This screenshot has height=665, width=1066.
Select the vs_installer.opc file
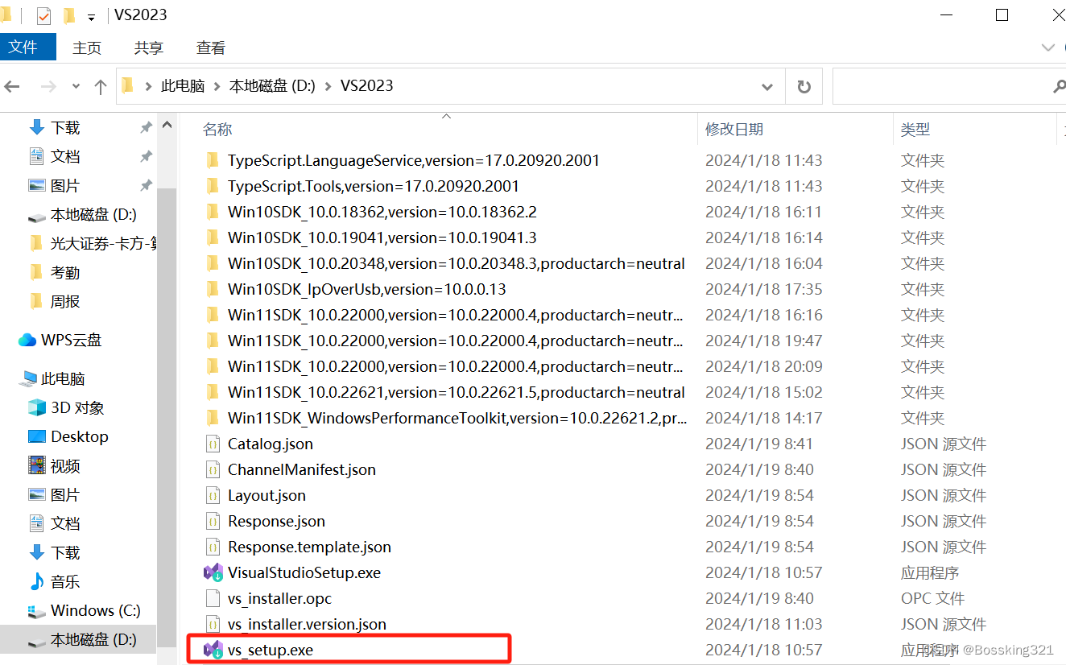point(279,598)
